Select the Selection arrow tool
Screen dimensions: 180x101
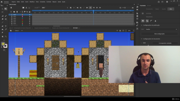click(3, 9)
